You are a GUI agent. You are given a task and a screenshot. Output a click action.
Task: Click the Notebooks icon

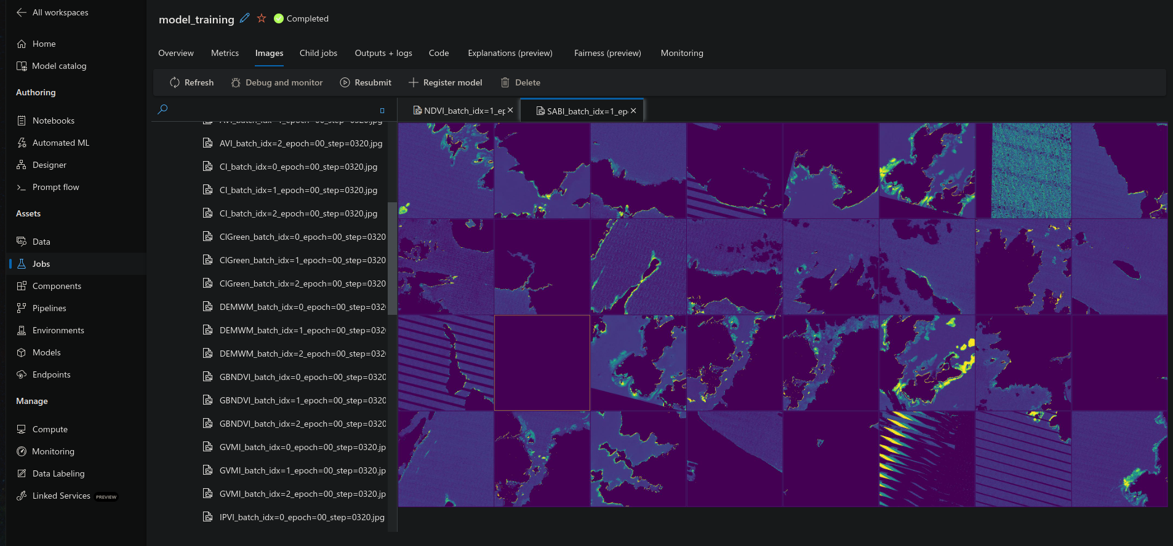coord(22,121)
